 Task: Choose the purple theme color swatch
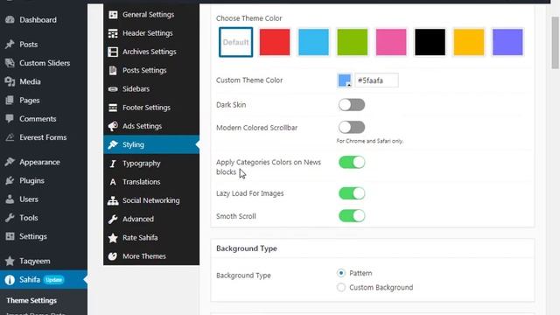click(x=507, y=42)
